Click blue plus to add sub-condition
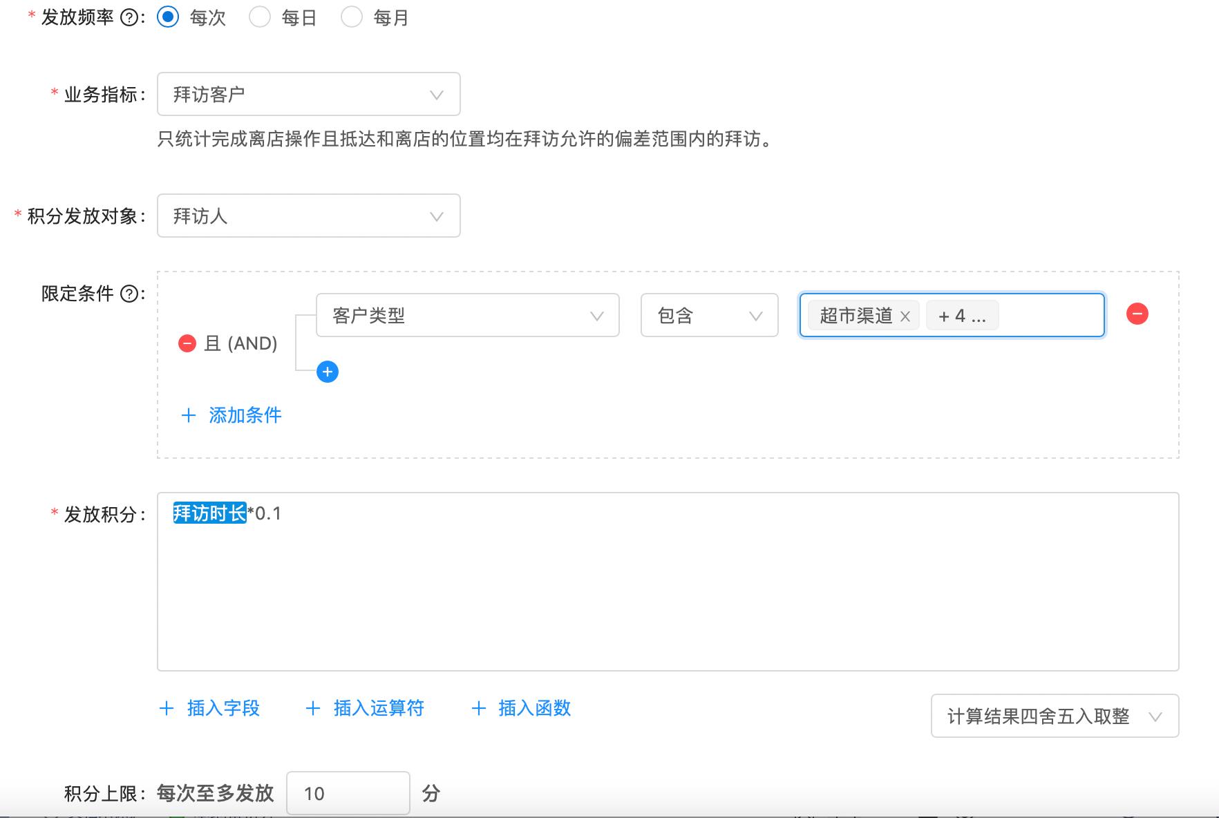The width and height of the screenshot is (1219, 818). pyautogui.click(x=328, y=372)
